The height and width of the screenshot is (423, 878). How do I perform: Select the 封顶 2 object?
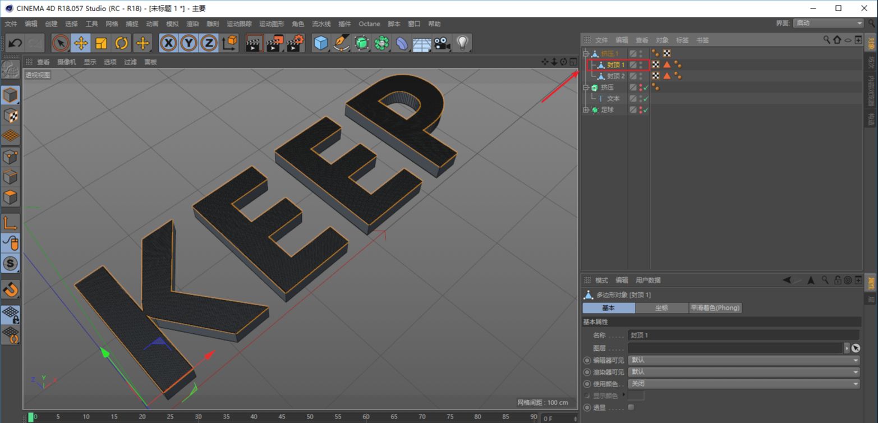click(x=615, y=76)
